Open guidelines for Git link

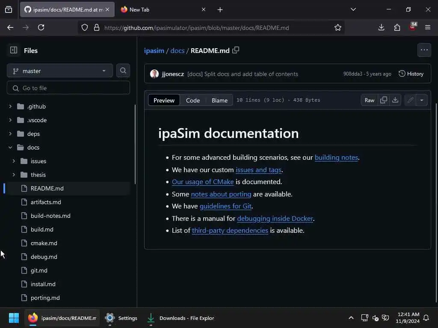click(x=225, y=206)
